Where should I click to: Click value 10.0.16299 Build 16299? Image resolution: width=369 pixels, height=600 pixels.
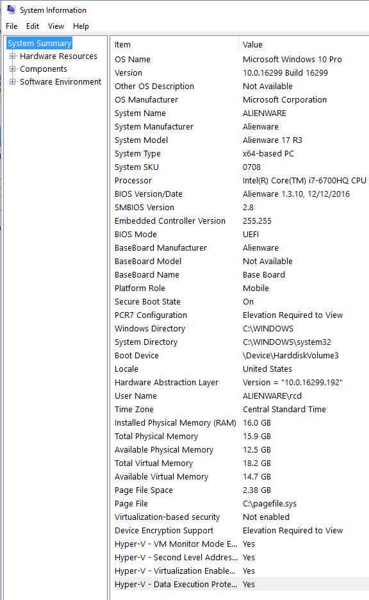pos(285,72)
